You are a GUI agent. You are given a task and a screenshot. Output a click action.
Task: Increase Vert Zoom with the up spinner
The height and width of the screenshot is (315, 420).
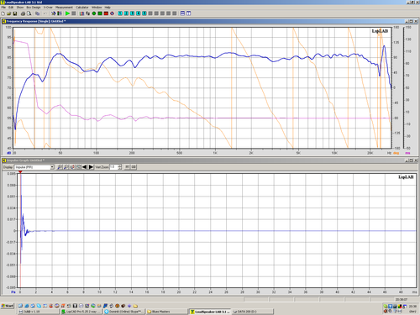click(x=120, y=165)
